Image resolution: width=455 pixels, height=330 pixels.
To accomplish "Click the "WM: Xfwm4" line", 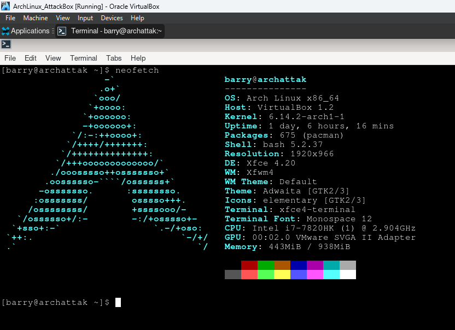I will tap(249, 172).
